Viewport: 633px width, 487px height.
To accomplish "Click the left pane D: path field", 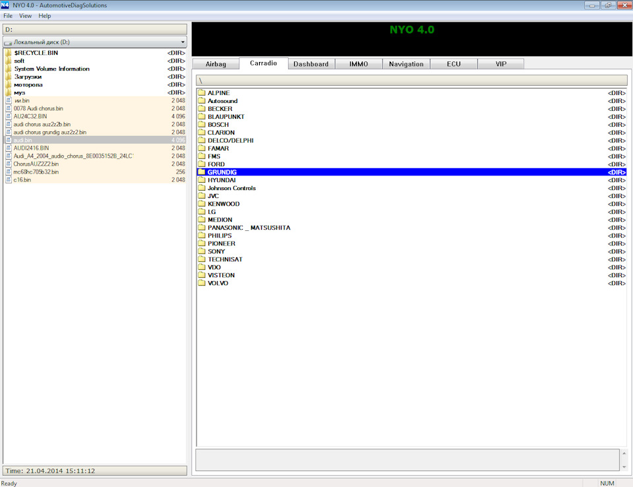I will pos(95,30).
